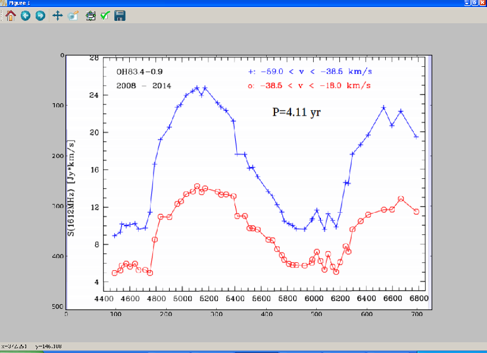
Task: Click the source name "OH83.4-0.9"
Action: click(x=139, y=72)
